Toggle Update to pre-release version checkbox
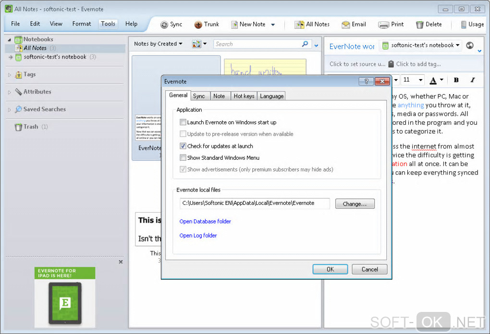The image size is (490, 334). (183, 134)
